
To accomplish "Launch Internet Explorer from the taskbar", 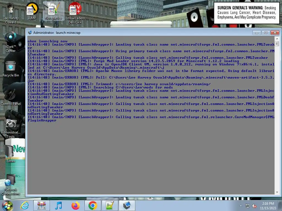I will click(x=25, y=206).
